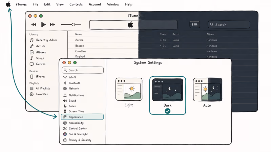This screenshot has width=271, height=152.
Task: Select the song Aurora
Action: pyautogui.click(x=79, y=40)
